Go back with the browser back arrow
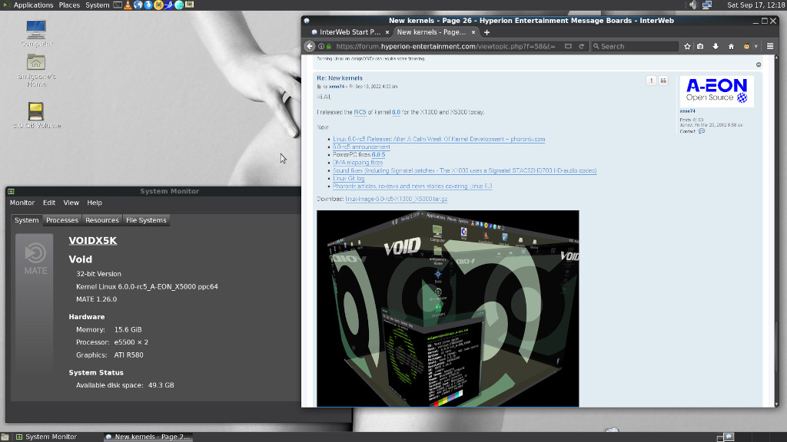This screenshot has width=787, height=442. tap(310, 46)
